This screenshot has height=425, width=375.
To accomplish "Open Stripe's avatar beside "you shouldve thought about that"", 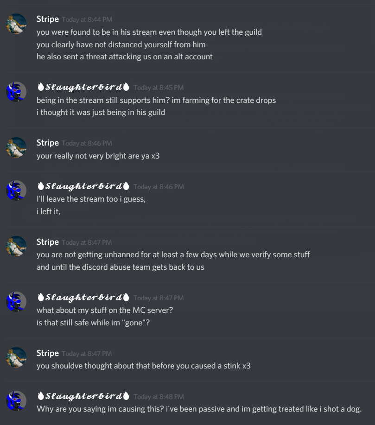I will click(16, 357).
